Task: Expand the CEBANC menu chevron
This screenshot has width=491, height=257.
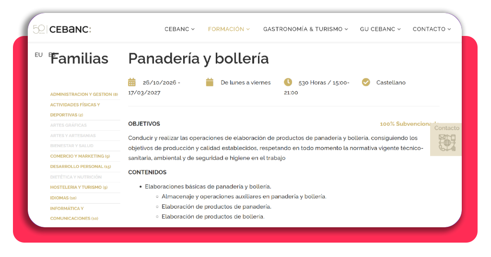Action: (x=193, y=29)
